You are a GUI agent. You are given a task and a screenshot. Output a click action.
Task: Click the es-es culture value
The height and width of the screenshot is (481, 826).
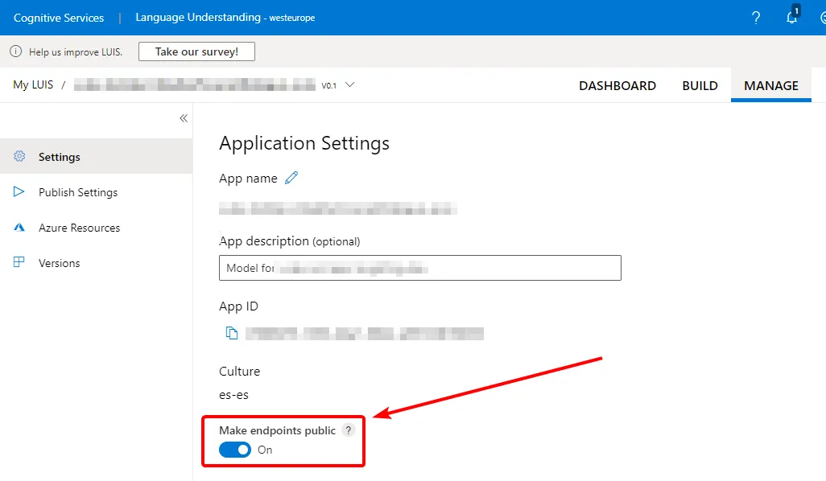click(233, 395)
